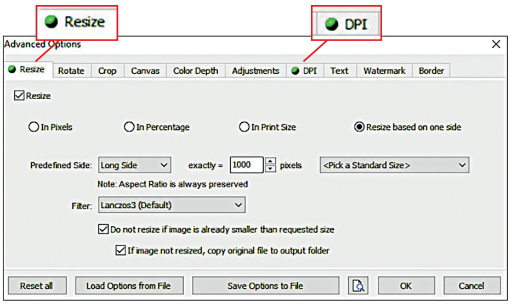Open the Watermark tab
Image resolution: width=511 pixels, height=307 pixels.
click(384, 71)
